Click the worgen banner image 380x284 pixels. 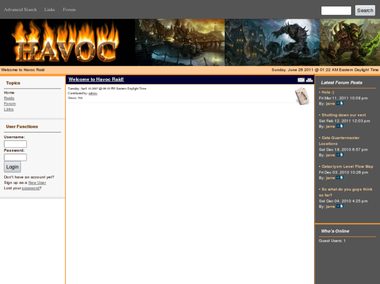[x=272, y=42]
